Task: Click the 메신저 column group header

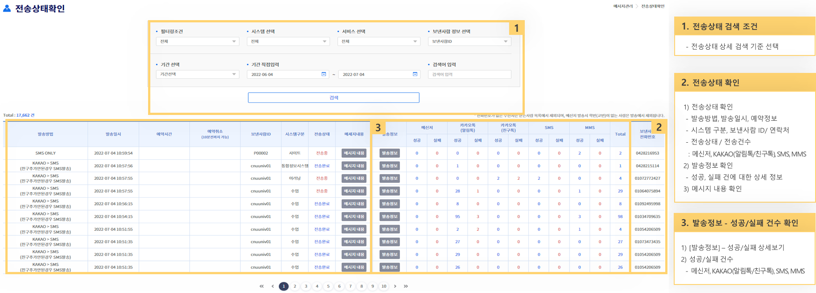Action: (427, 128)
